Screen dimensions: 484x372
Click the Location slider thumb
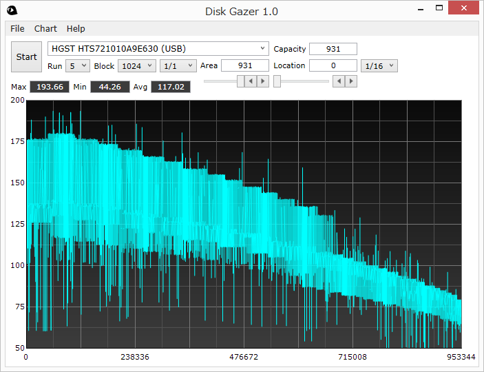point(277,81)
